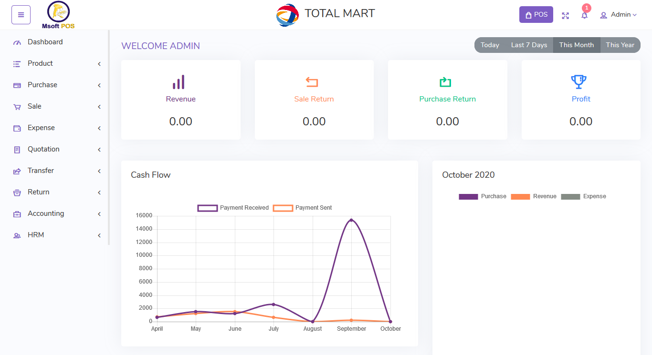This screenshot has width=652, height=355.
Task: Toggle Payment Sent legend swatch
Action: 283,208
